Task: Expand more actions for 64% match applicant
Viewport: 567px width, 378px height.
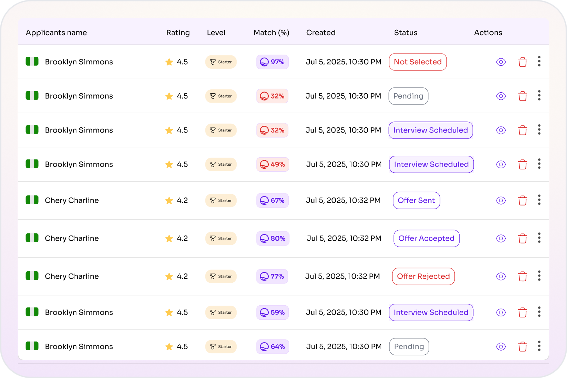Action: tap(539, 346)
